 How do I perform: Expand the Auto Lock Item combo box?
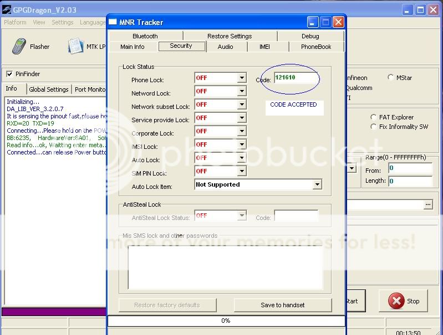coord(317,184)
